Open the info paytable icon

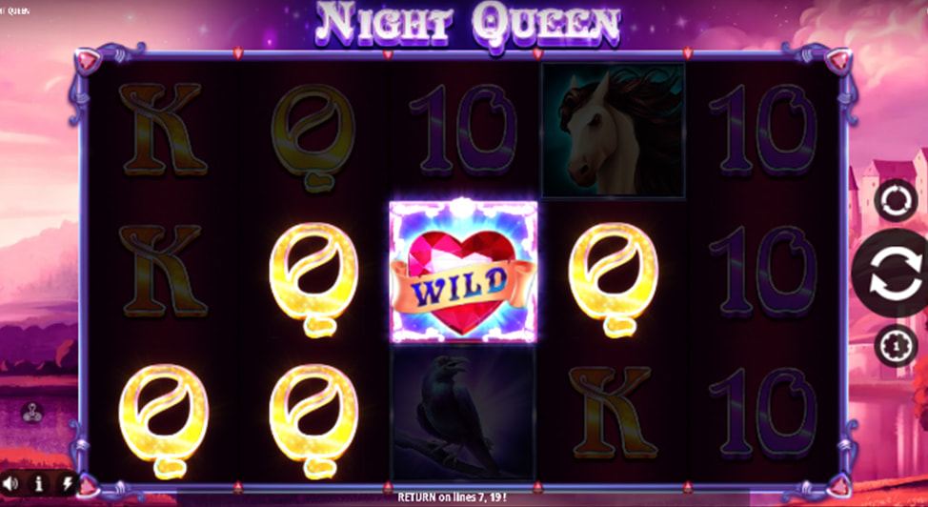click(38, 484)
